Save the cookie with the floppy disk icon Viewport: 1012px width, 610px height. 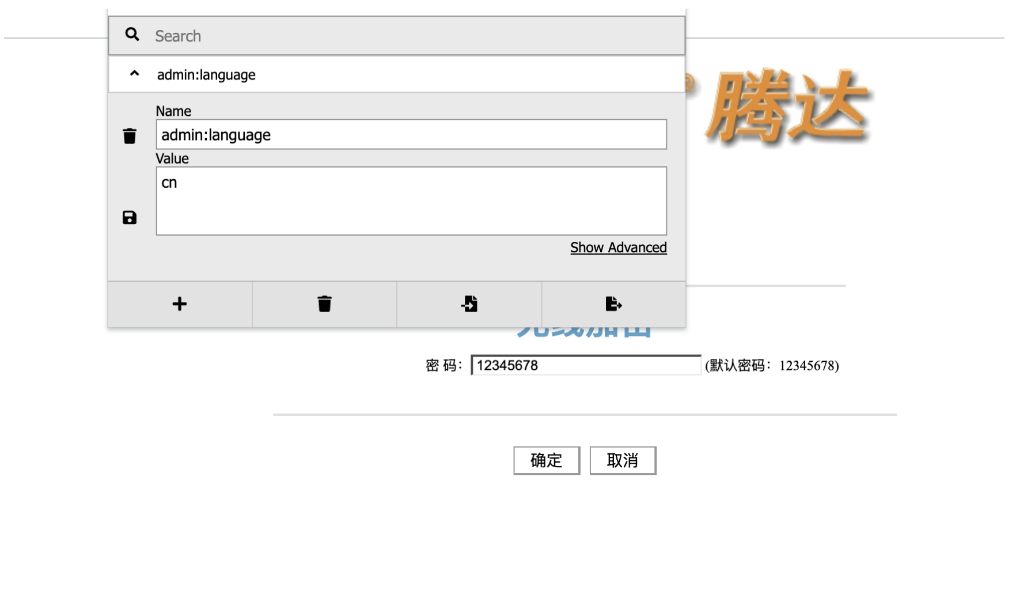(130, 217)
